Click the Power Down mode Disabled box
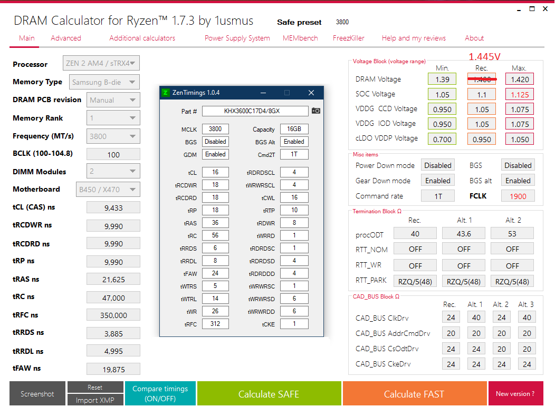This screenshot has height=417, width=555. pos(438,165)
